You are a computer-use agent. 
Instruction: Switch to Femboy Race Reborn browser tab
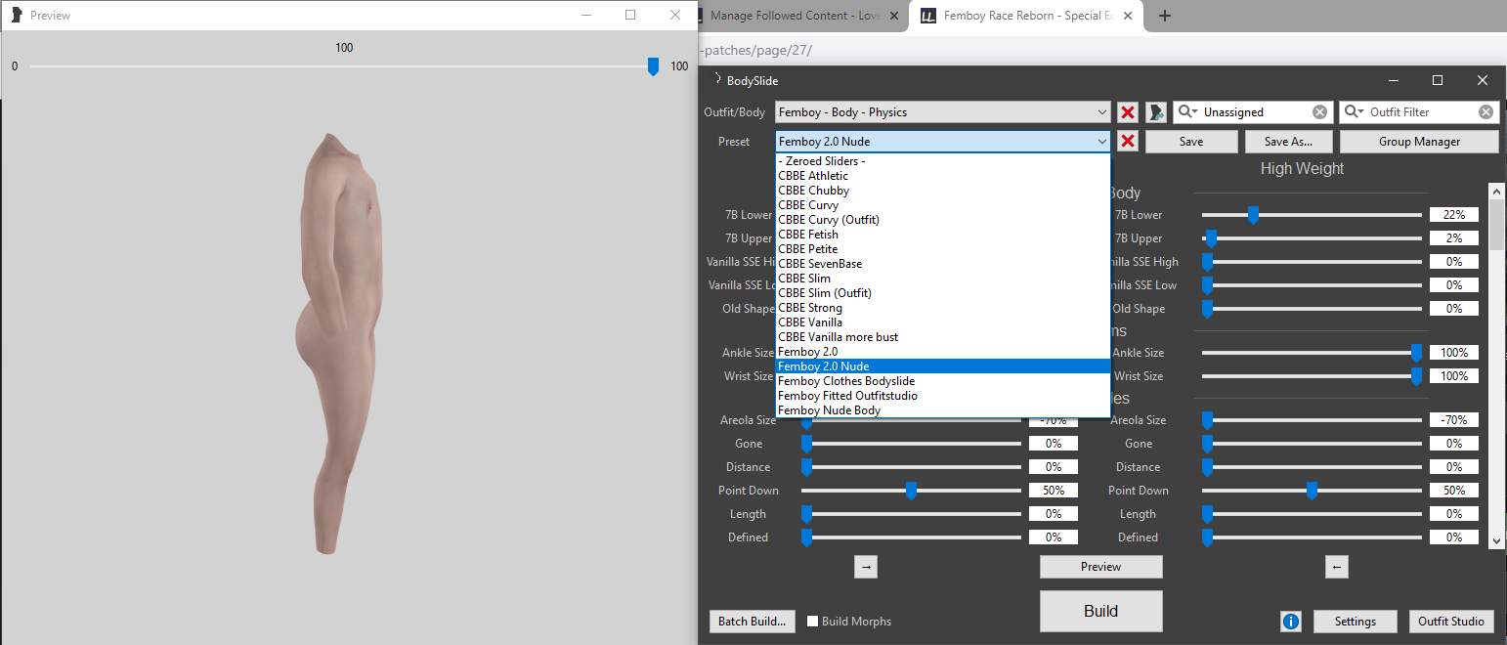pos(1026,16)
